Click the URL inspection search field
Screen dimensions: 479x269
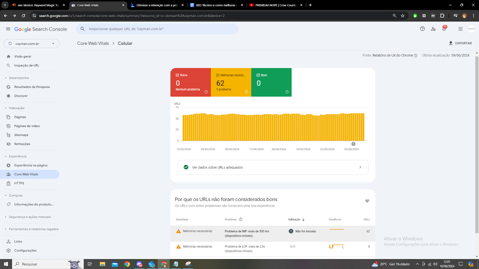(157, 29)
